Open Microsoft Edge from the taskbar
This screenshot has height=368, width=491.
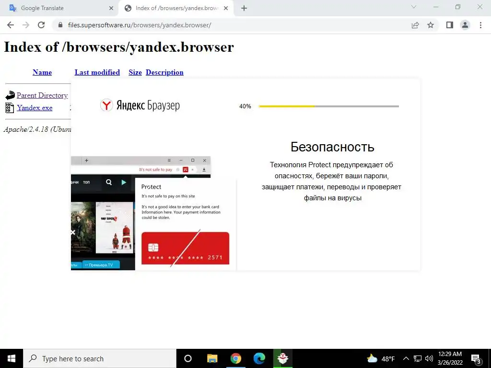coord(259,358)
